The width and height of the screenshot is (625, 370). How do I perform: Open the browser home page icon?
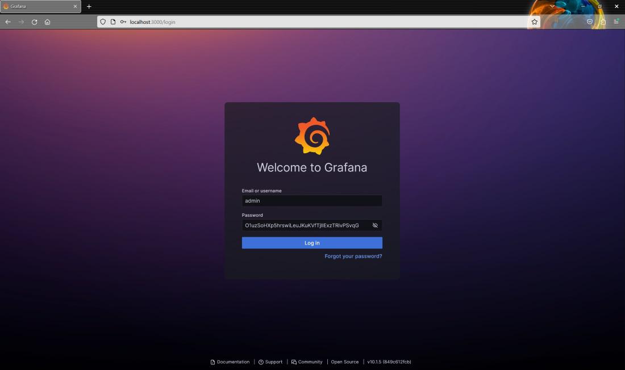pos(47,22)
